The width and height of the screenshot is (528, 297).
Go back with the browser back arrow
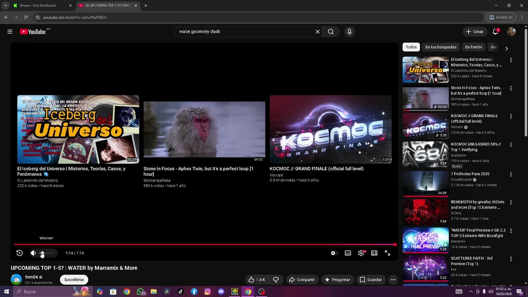click(x=6, y=17)
